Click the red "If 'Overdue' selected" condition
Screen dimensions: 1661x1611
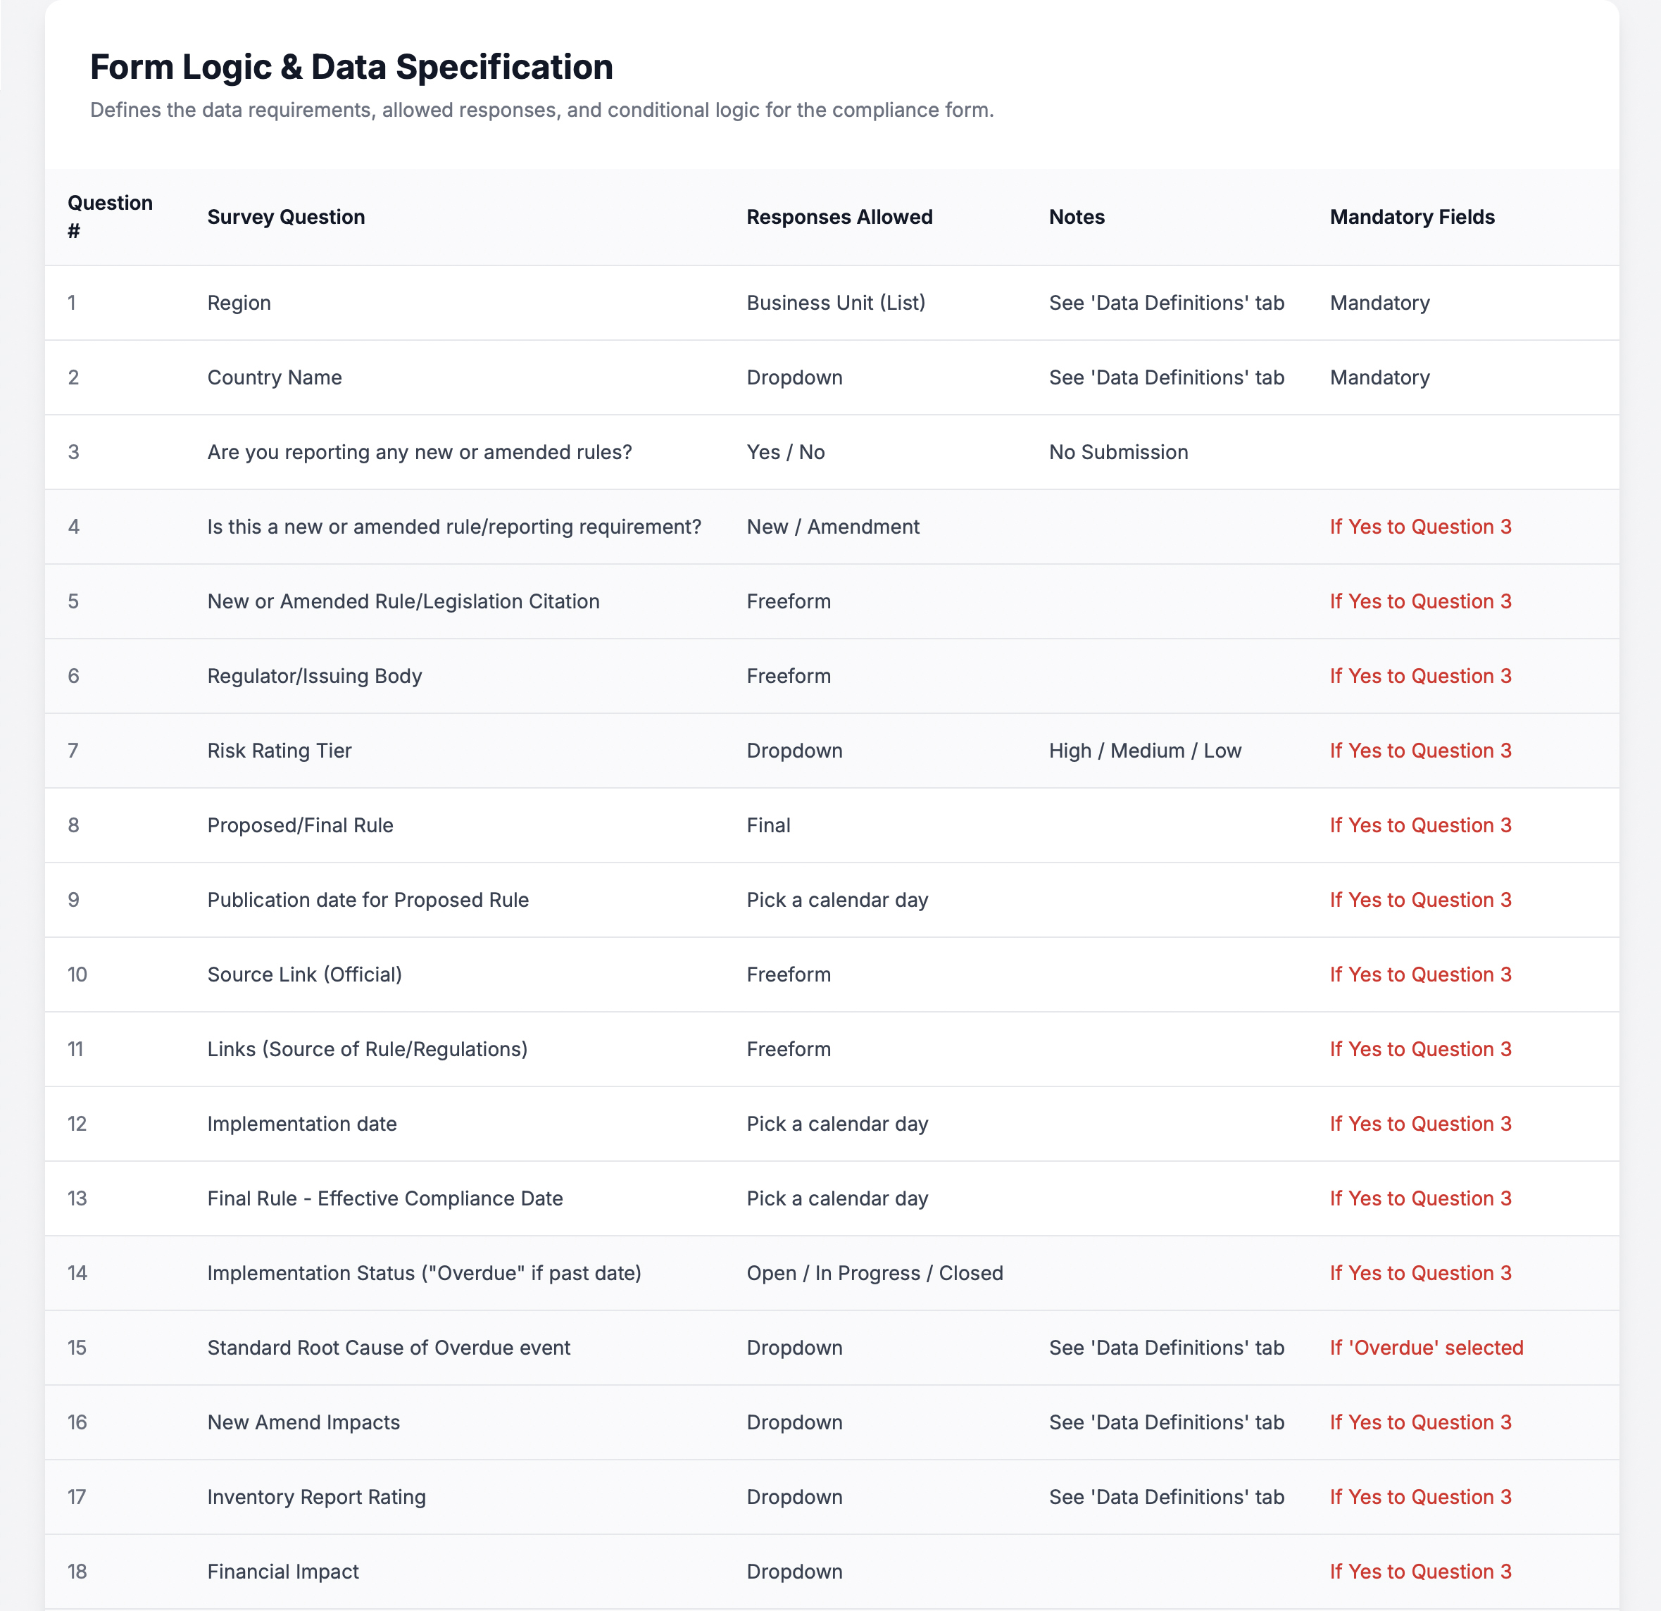tap(1427, 1346)
